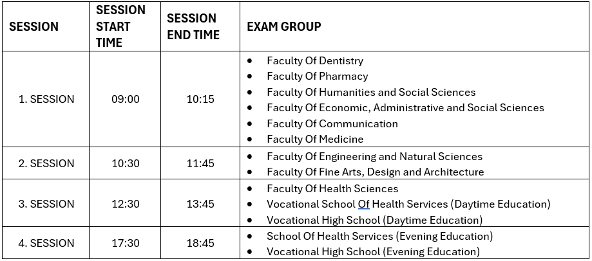Viewport: 592px width, 261px height.
Task: Select the 09:00 start time cell
Action: coord(126,100)
